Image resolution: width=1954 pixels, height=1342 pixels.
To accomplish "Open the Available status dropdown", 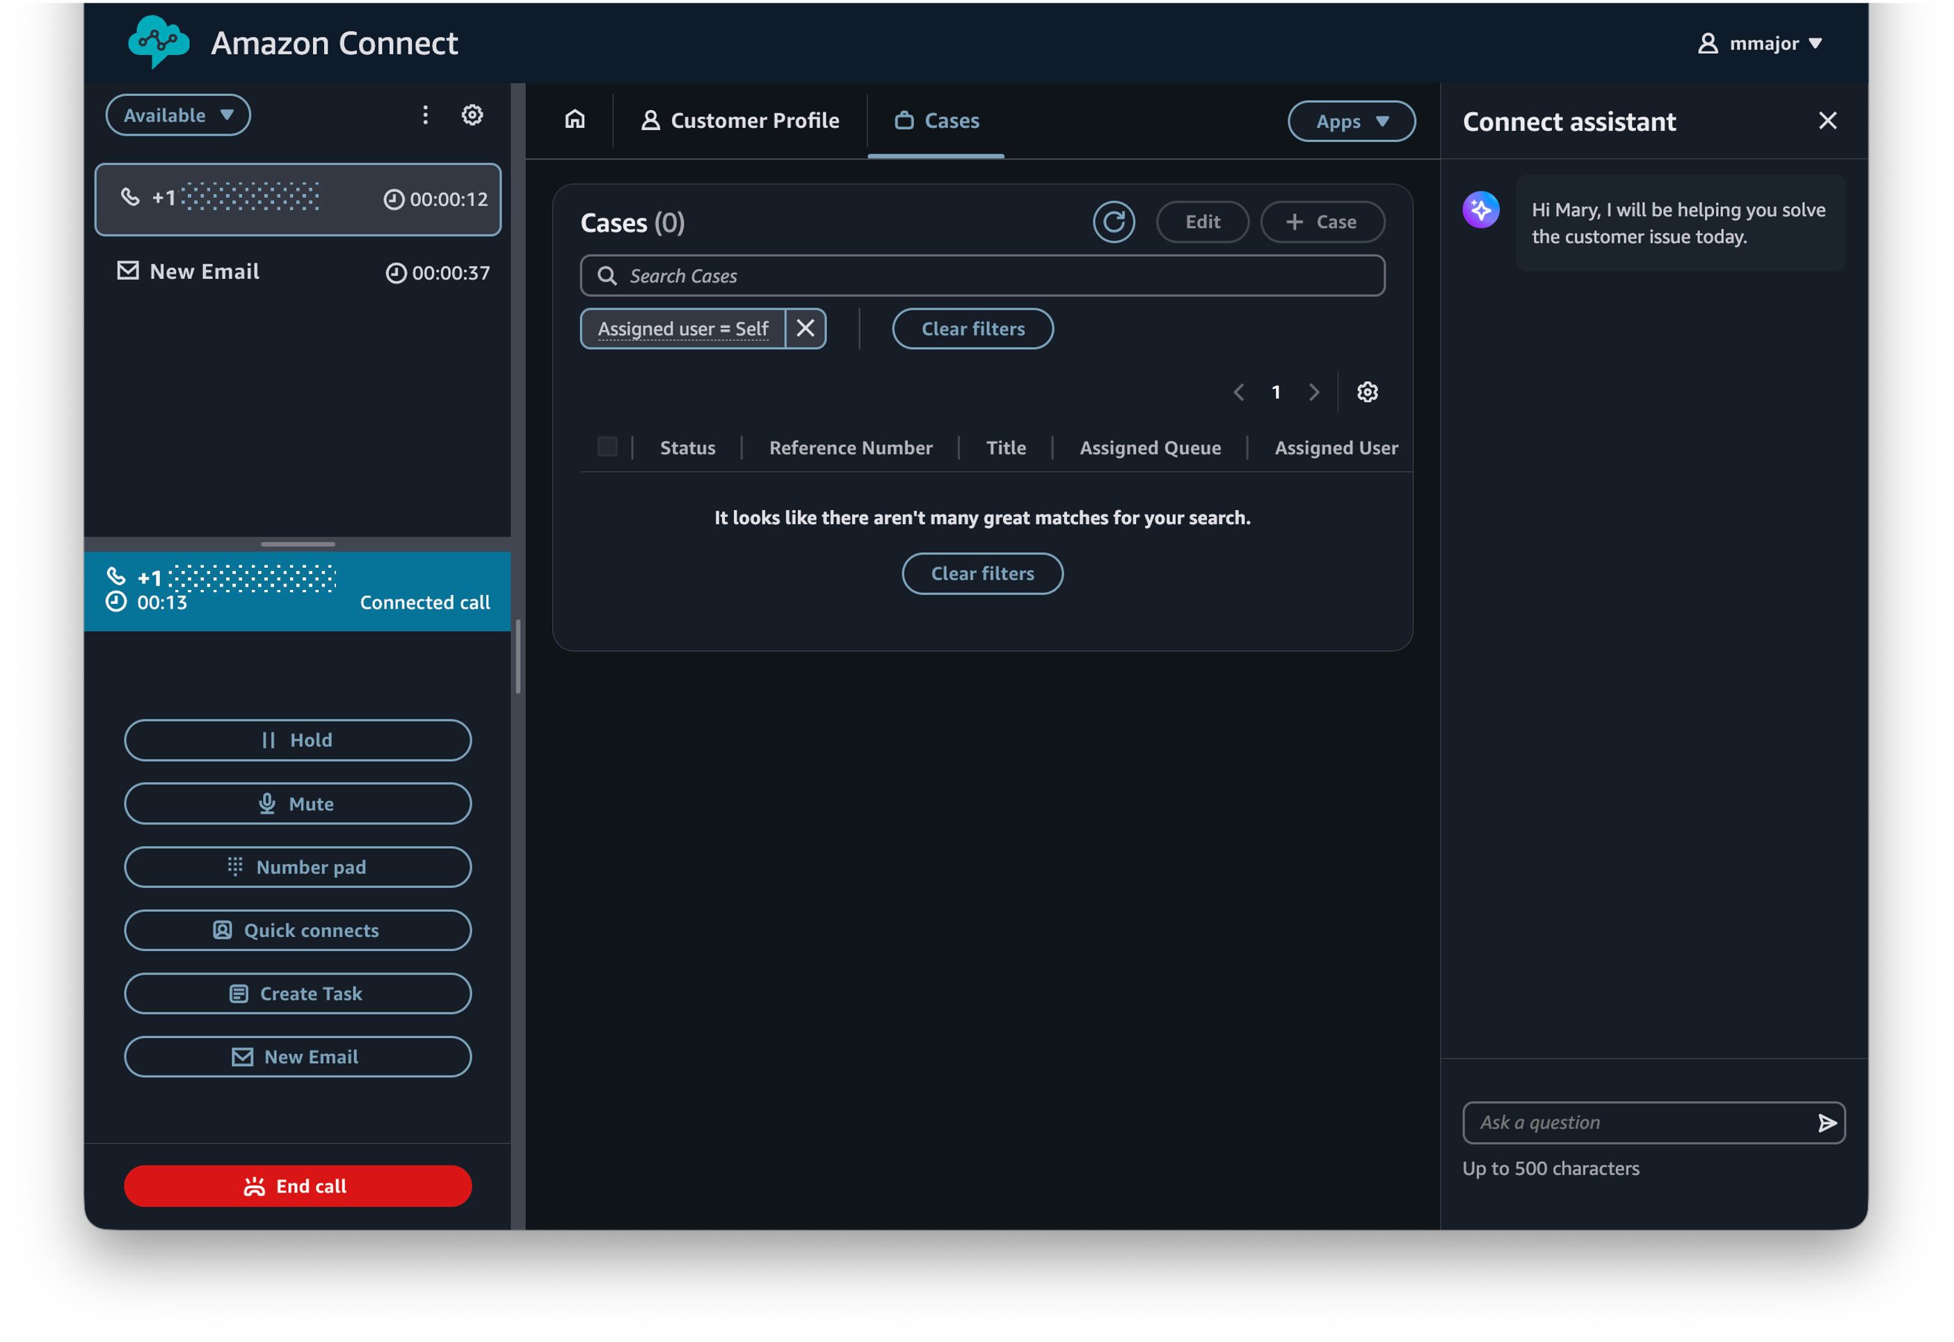I will click(177, 114).
